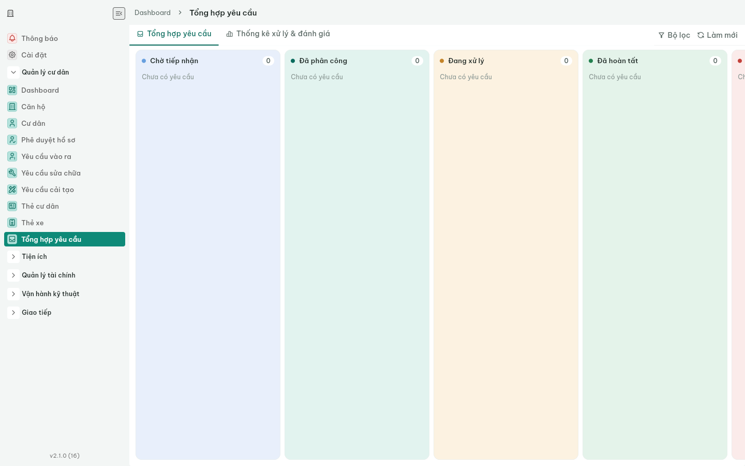Switch to Thống kê xử lý & đánh giá tab
745x466 pixels.
point(278,34)
